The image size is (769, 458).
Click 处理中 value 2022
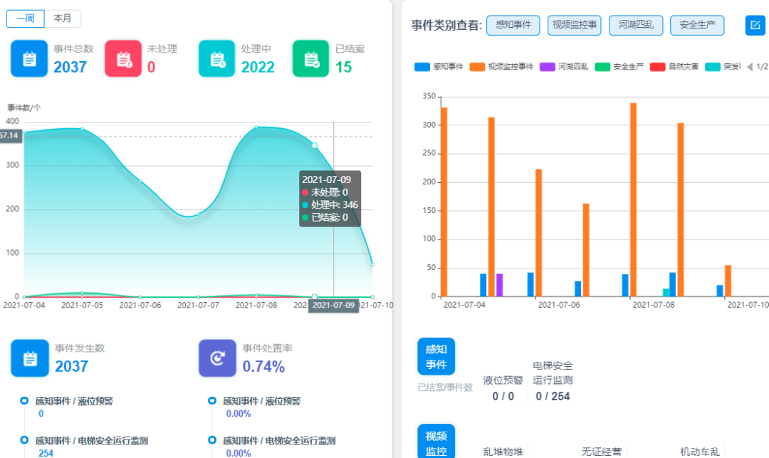258,67
